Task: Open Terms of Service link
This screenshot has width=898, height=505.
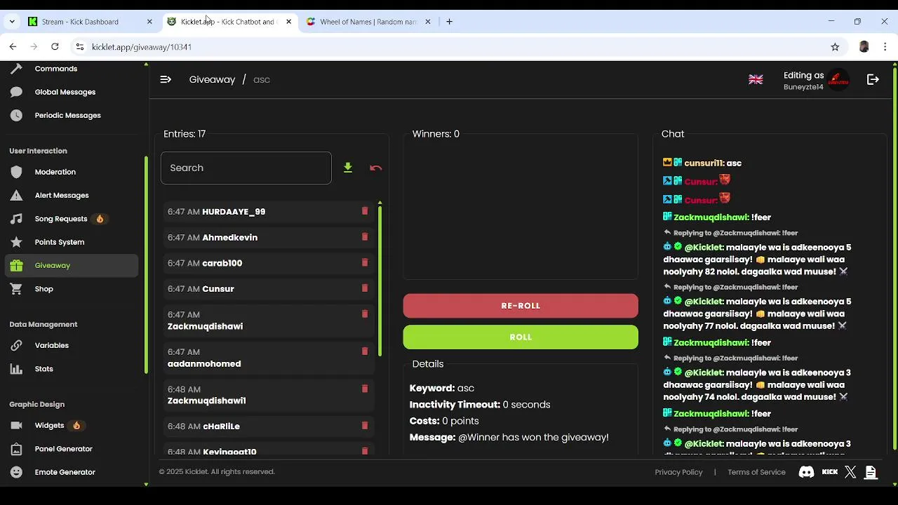Action: [x=756, y=472]
